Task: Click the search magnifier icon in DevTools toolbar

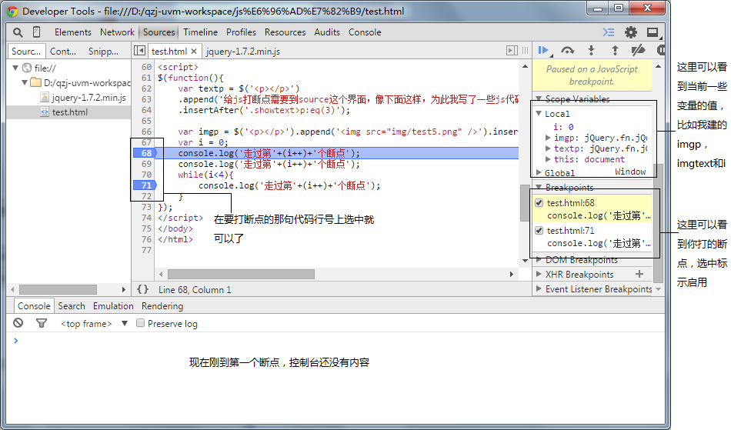Action: click(18, 32)
